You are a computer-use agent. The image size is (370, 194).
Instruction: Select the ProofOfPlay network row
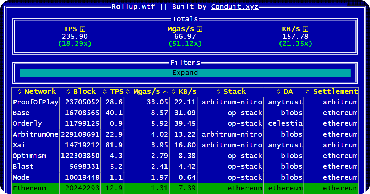point(36,102)
